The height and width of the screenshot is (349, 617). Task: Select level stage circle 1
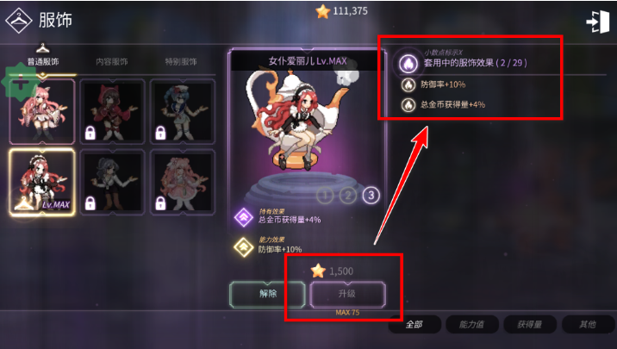(x=325, y=195)
